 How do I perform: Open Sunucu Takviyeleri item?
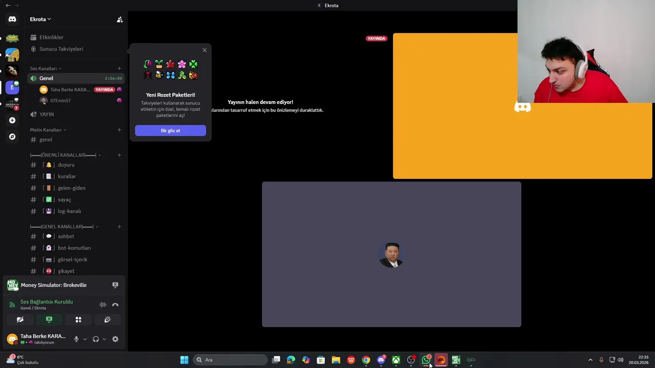click(x=76, y=49)
